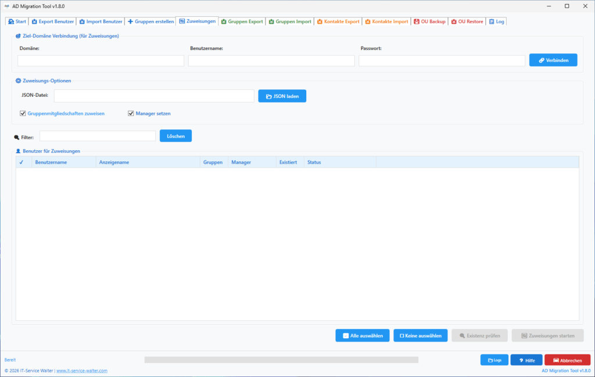Click the red Abbrechen button
Viewport: 595px width, 377px height.
tap(567, 360)
